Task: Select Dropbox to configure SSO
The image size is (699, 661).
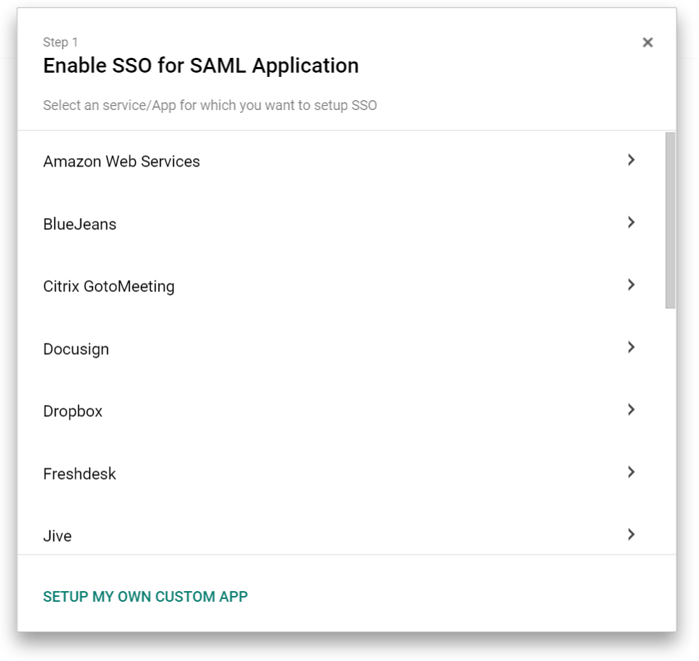Action: tap(73, 411)
